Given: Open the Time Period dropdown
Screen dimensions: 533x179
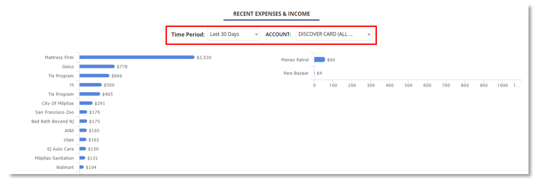Looking at the screenshot, I should (x=233, y=35).
